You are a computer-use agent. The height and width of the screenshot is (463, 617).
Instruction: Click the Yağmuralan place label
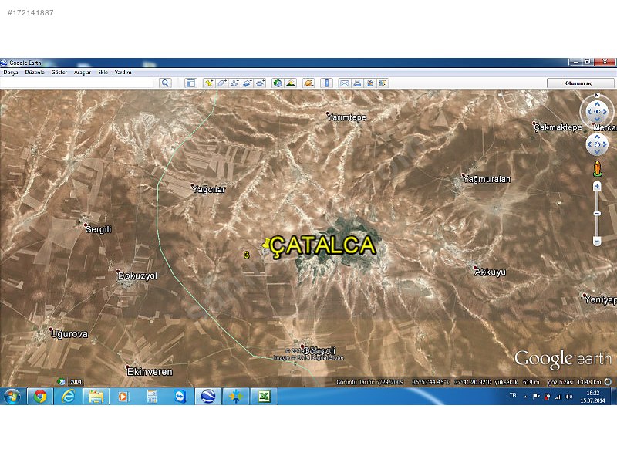(487, 179)
